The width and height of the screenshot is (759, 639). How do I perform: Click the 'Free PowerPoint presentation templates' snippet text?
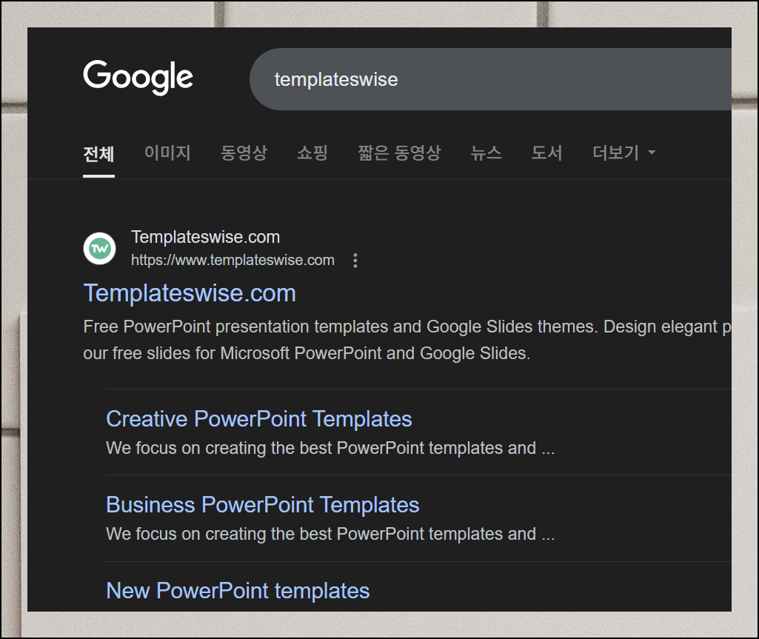pos(407,340)
